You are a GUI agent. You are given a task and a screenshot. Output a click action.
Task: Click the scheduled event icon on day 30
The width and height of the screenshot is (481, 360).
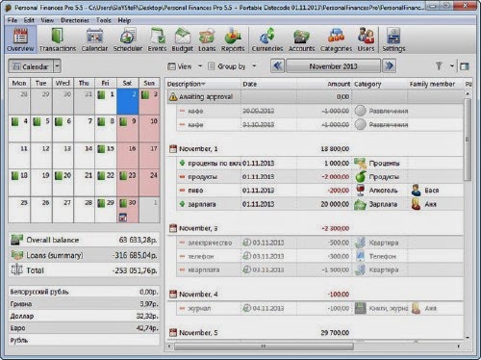pyautogui.click(x=123, y=217)
